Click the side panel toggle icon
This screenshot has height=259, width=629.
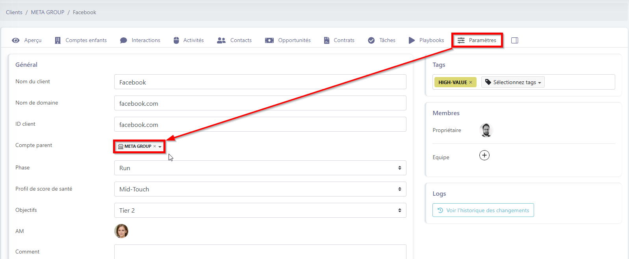(514, 40)
